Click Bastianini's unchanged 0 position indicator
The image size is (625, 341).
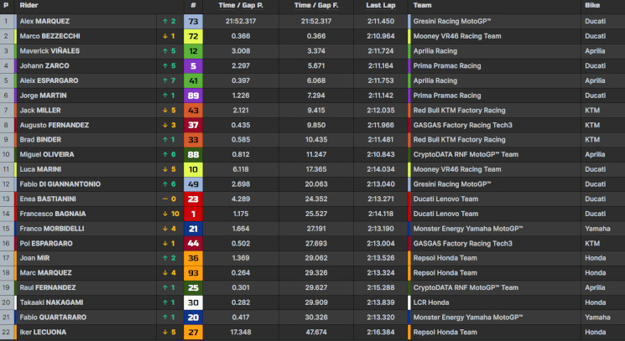click(169, 199)
